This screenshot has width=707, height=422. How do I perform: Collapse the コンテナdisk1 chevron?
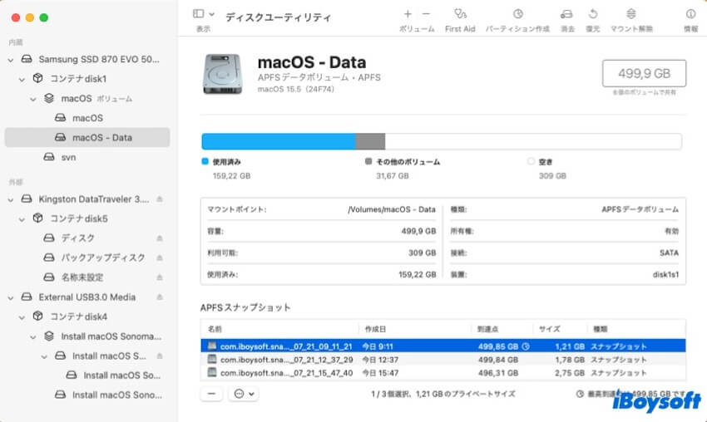[x=22, y=80]
